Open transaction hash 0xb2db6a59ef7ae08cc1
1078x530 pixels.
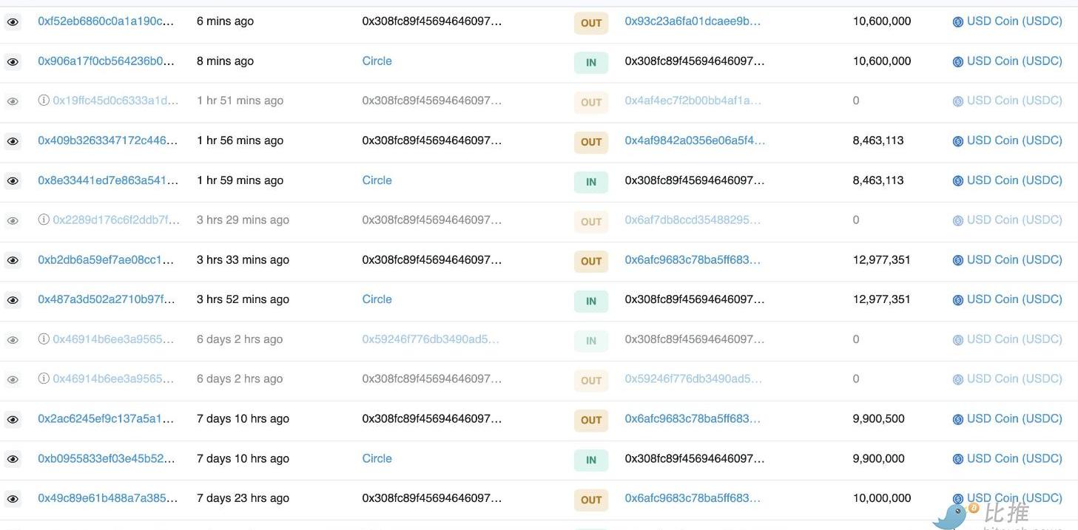pos(106,259)
